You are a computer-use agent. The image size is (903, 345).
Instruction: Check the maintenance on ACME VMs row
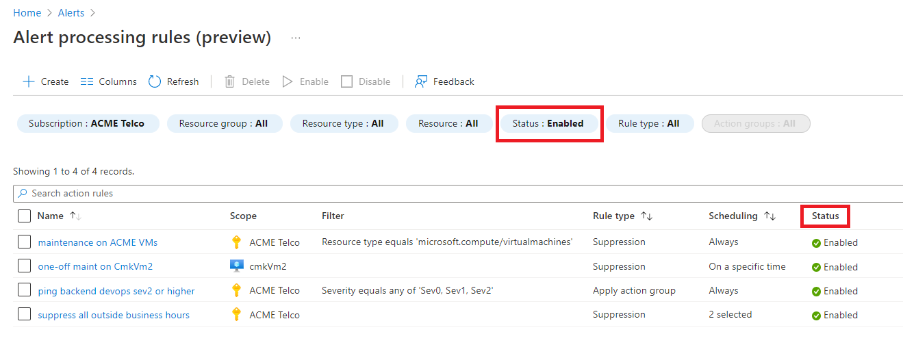25,242
